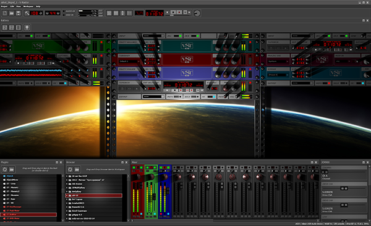Click the new project icon in toolbar
Screen dimensions: 371x226
pos(5,13)
